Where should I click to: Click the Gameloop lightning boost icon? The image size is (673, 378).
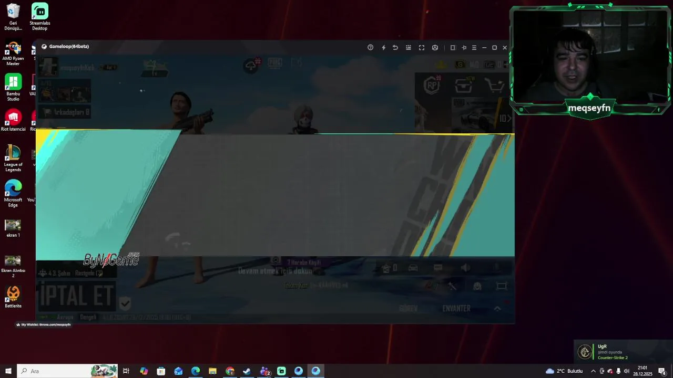[383, 47]
